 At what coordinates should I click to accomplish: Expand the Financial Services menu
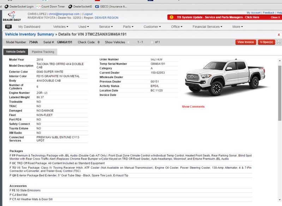pos(208,27)
